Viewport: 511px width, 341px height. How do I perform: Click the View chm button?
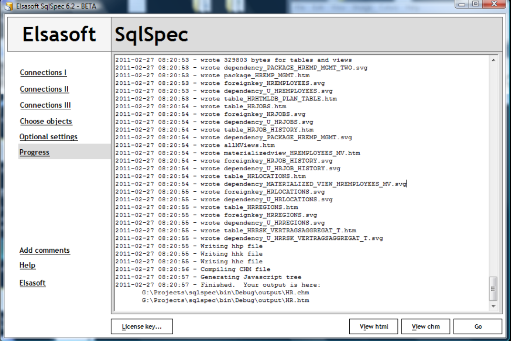426,326
